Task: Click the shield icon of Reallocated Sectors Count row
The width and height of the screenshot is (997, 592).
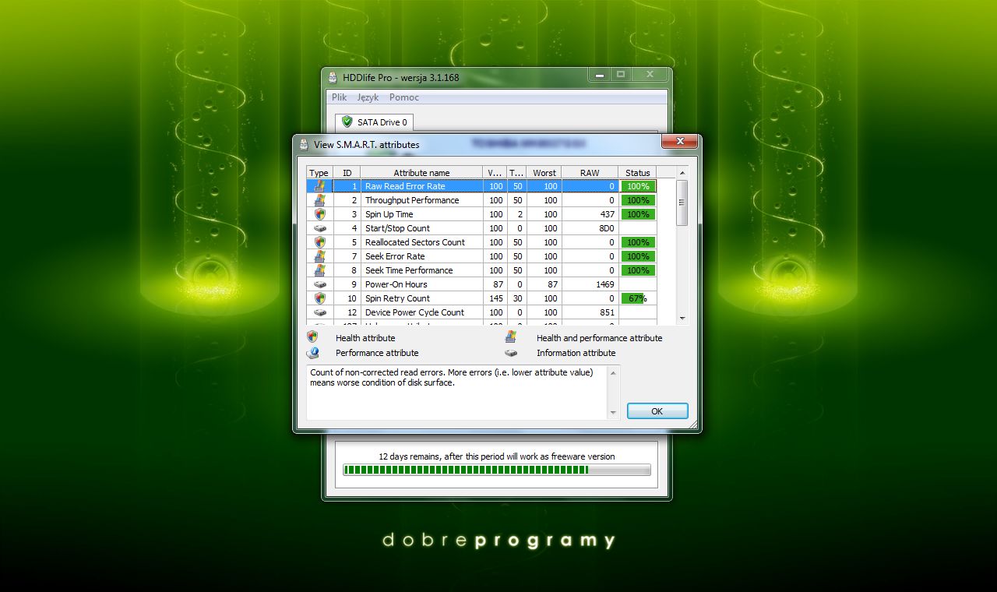Action: coord(319,242)
